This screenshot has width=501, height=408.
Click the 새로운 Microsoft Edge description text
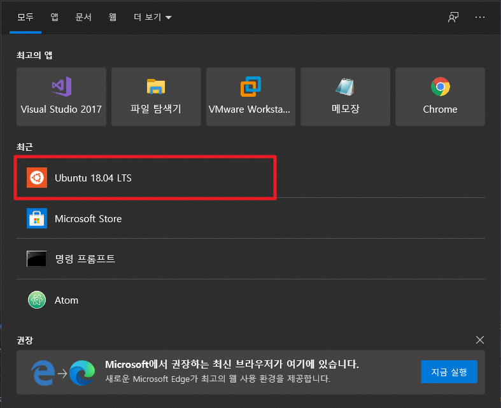pos(218,379)
